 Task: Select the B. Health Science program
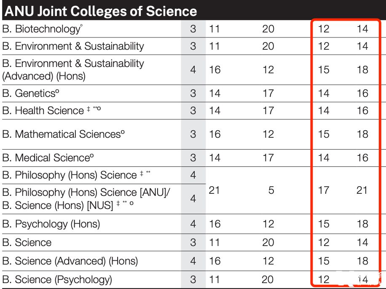click(49, 111)
